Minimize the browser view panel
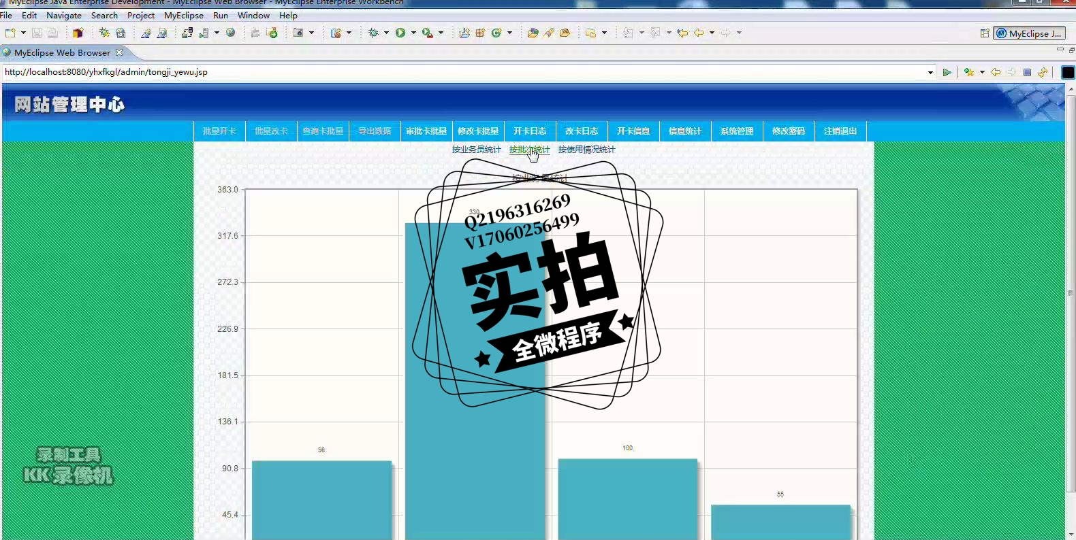The image size is (1076, 540). pos(1060,50)
